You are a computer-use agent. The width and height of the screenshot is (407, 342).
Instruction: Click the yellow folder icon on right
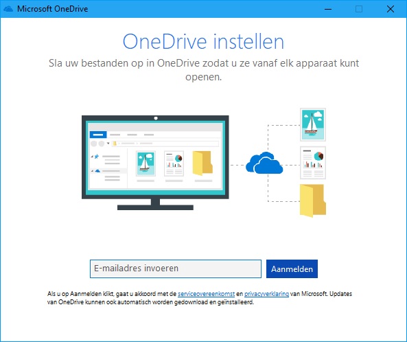tap(313, 201)
